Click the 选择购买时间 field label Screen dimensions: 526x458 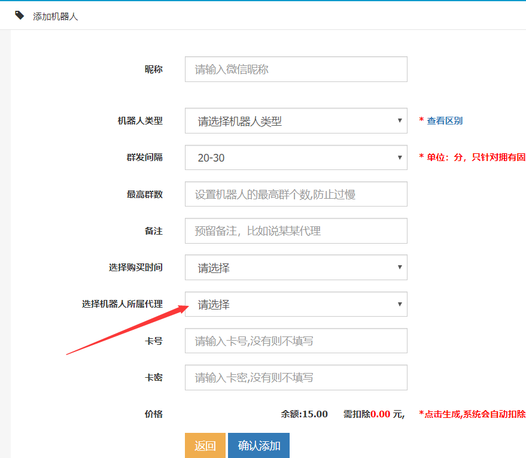pyautogui.click(x=135, y=268)
